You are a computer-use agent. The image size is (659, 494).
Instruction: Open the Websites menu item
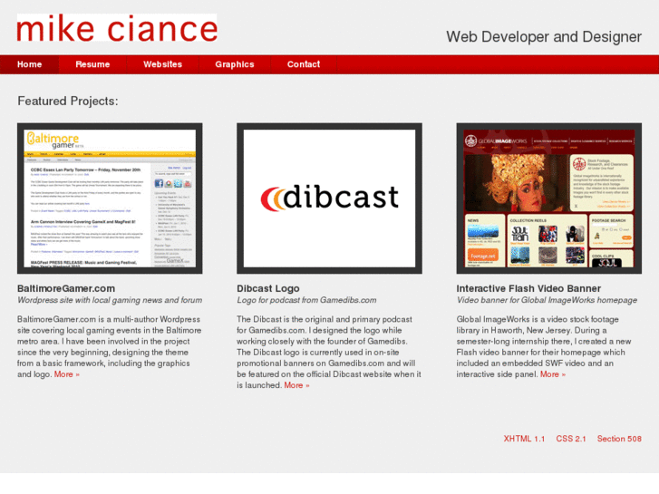coord(162,64)
